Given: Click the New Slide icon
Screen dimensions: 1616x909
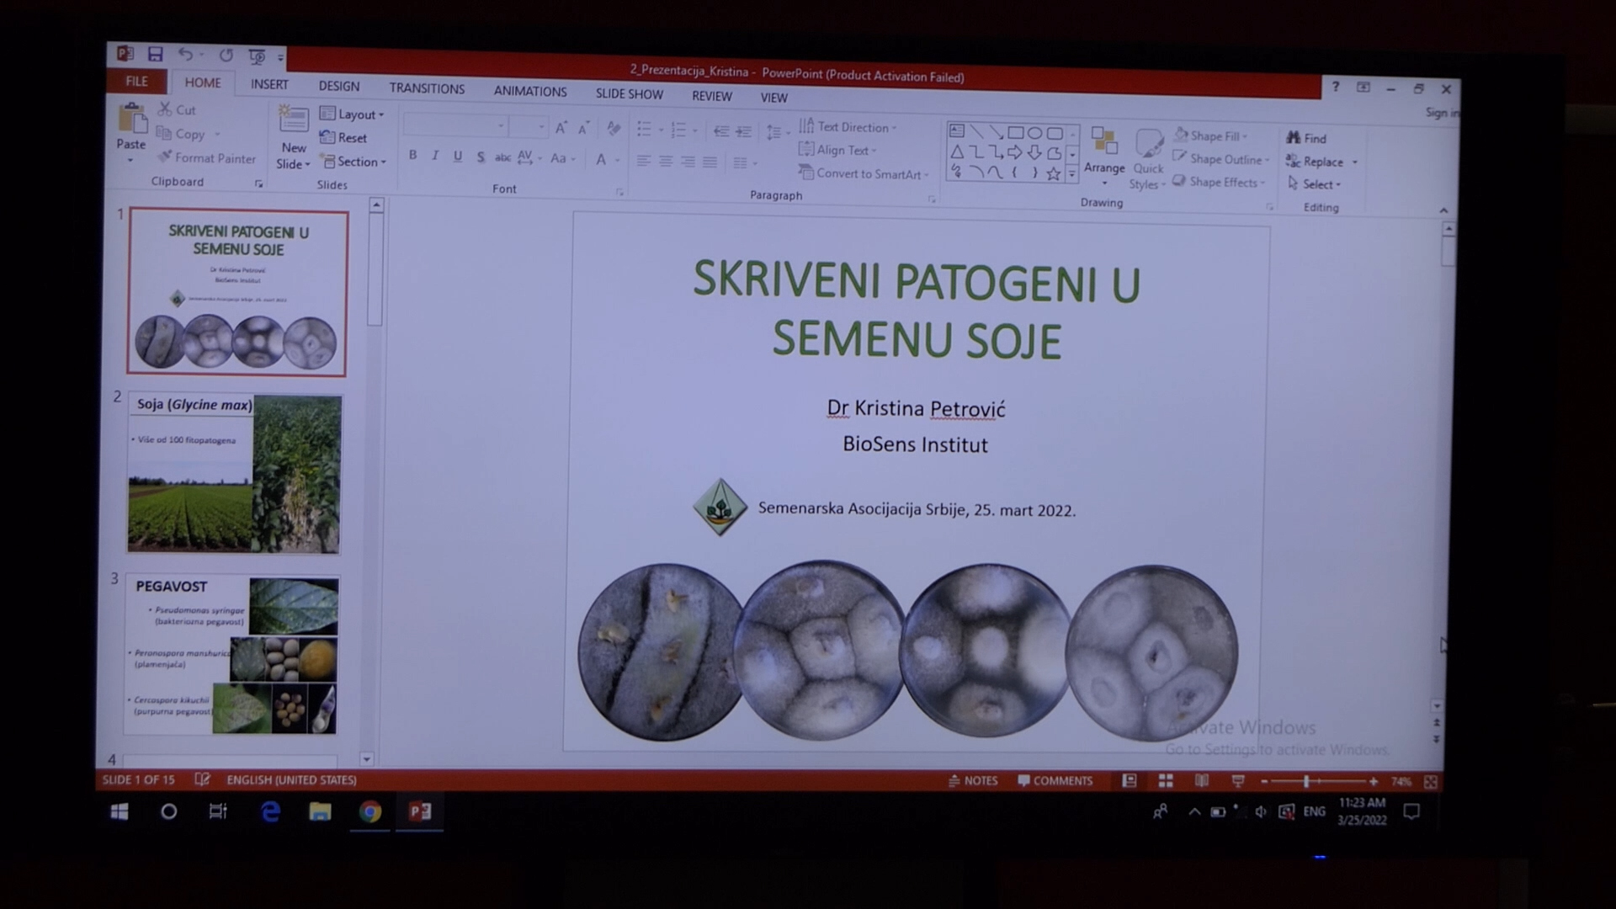Looking at the screenshot, I should [x=294, y=120].
